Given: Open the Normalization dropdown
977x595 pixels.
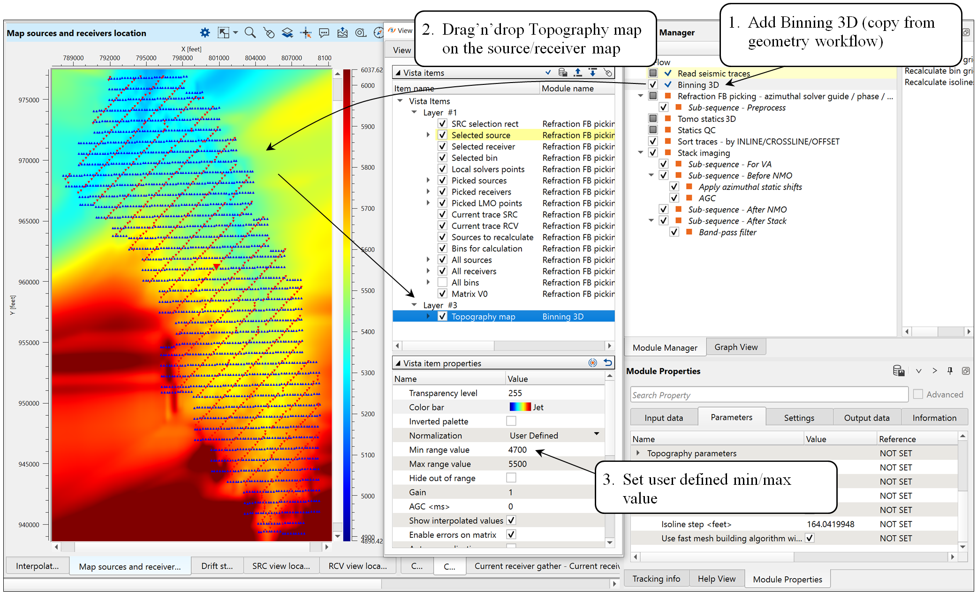Looking at the screenshot, I should pos(597,434).
